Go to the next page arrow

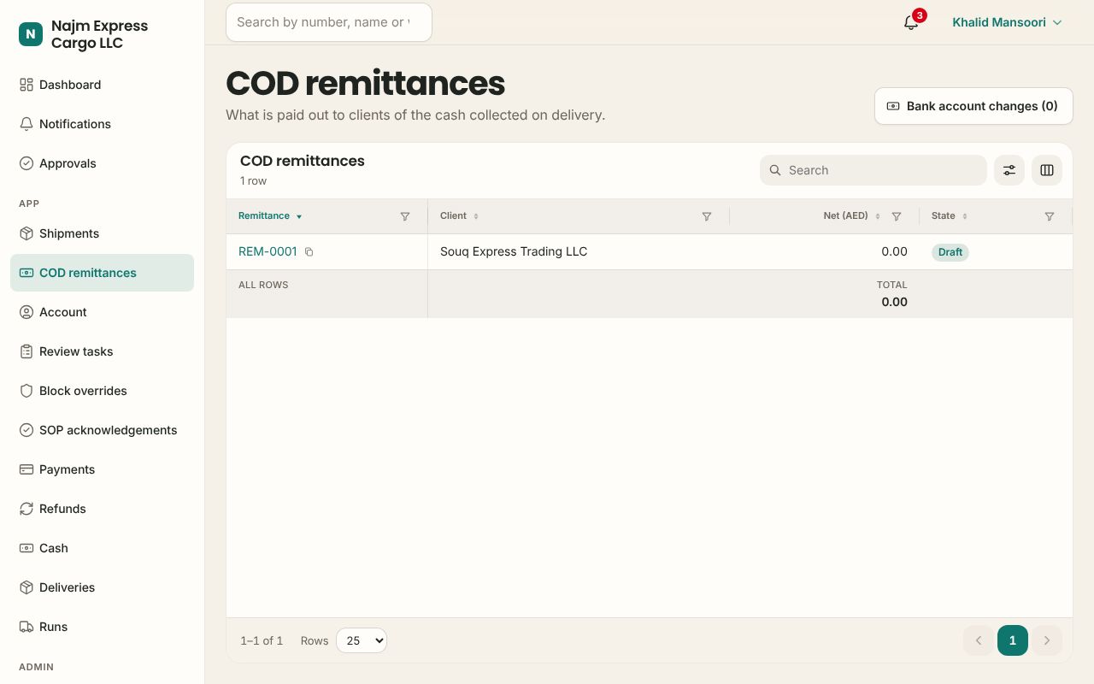click(x=1047, y=640)
